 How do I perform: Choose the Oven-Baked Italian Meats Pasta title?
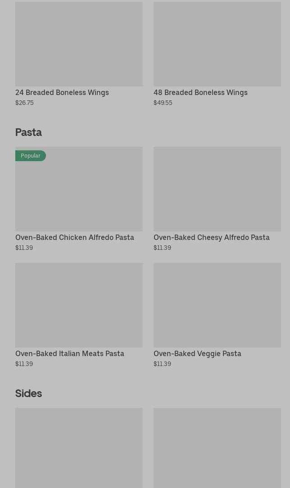click(70, 353)
